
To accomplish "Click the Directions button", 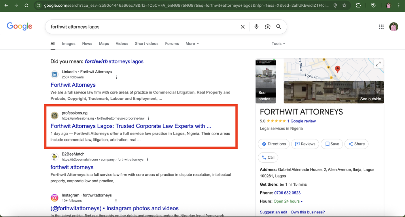I will 274,144.
